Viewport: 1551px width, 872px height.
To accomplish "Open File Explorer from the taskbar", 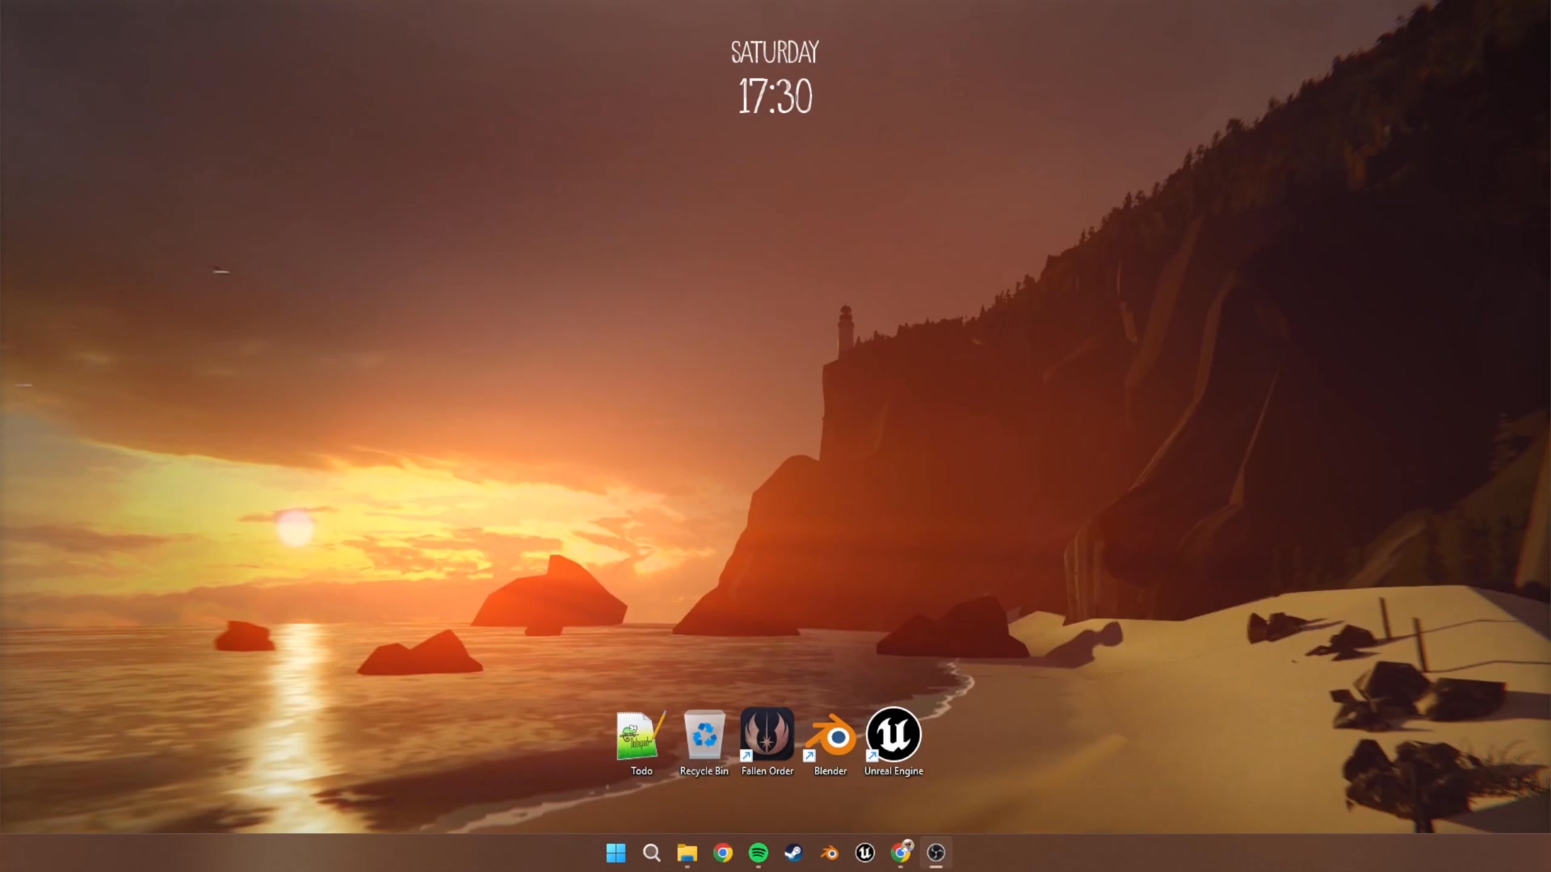I will click(687, 853).
